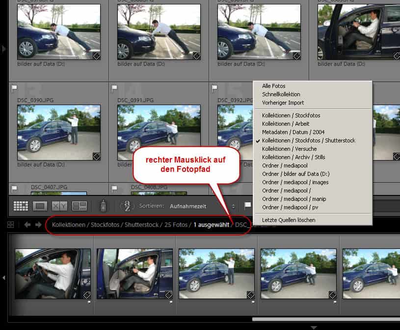400x330 pixels.
Task: Click the small grid icon beside navigation arrows
Action: coord(11,225)
